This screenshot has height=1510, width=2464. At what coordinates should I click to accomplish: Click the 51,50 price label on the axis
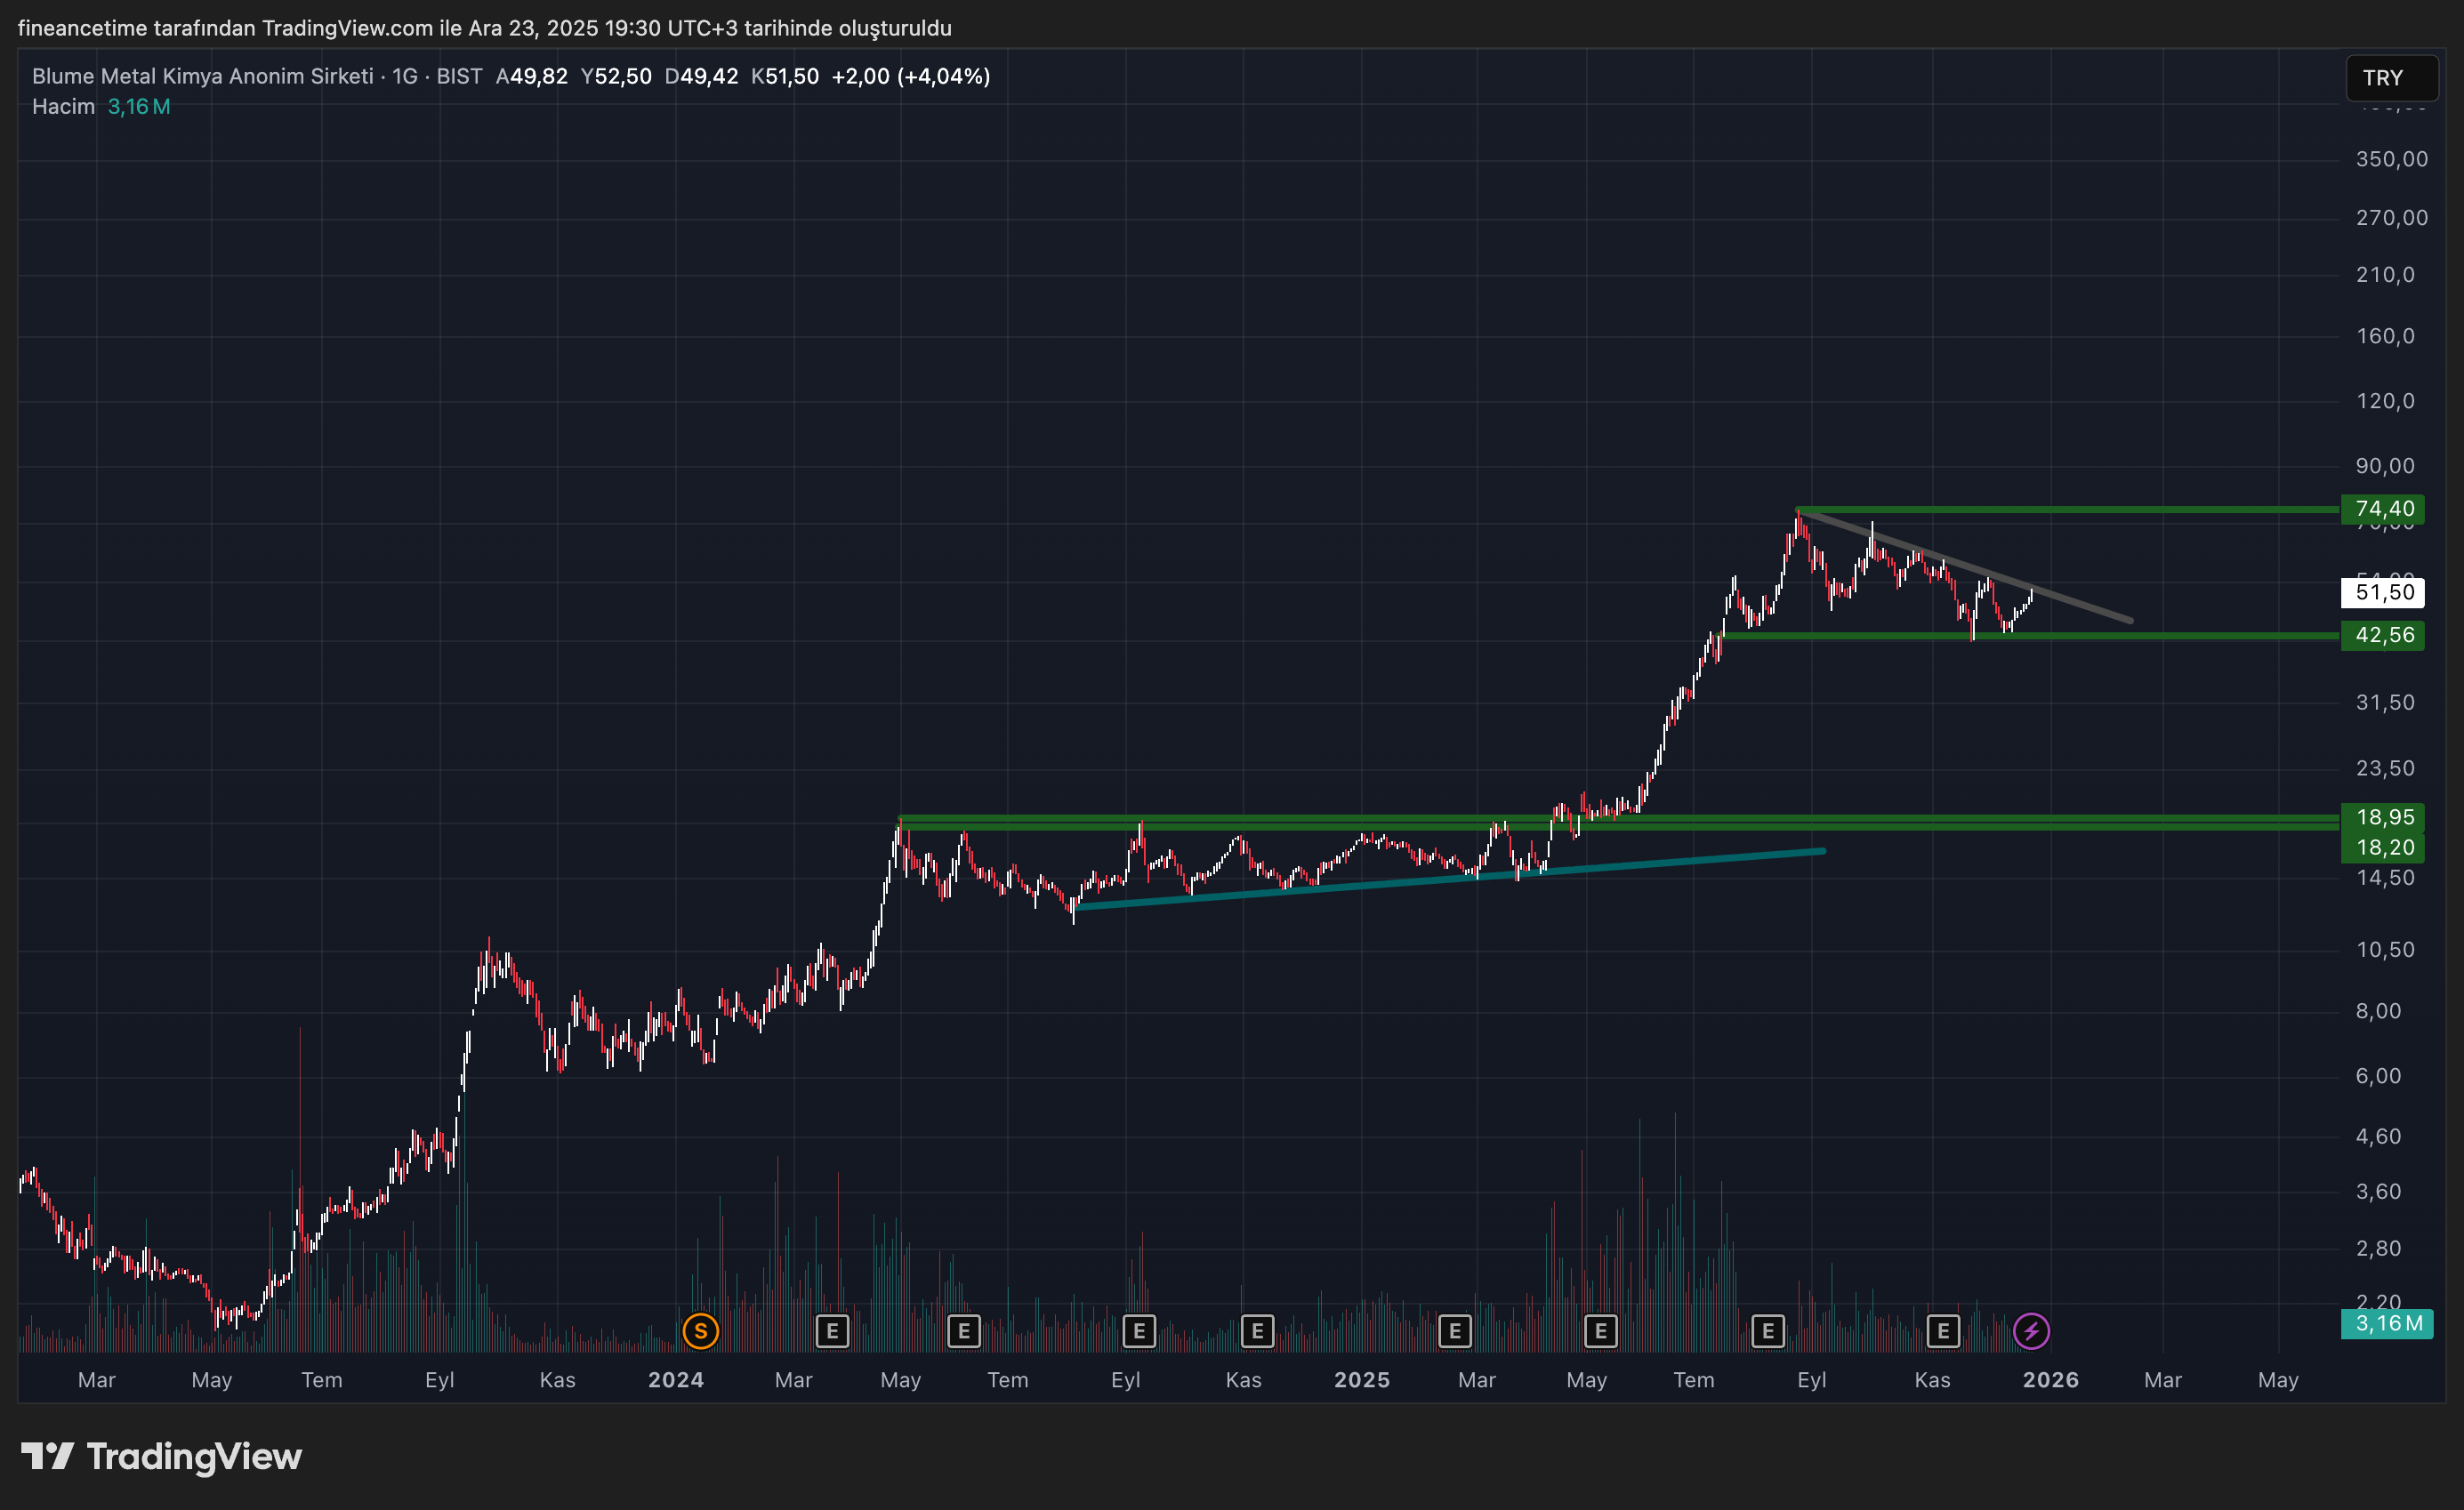click(2383, 592)
